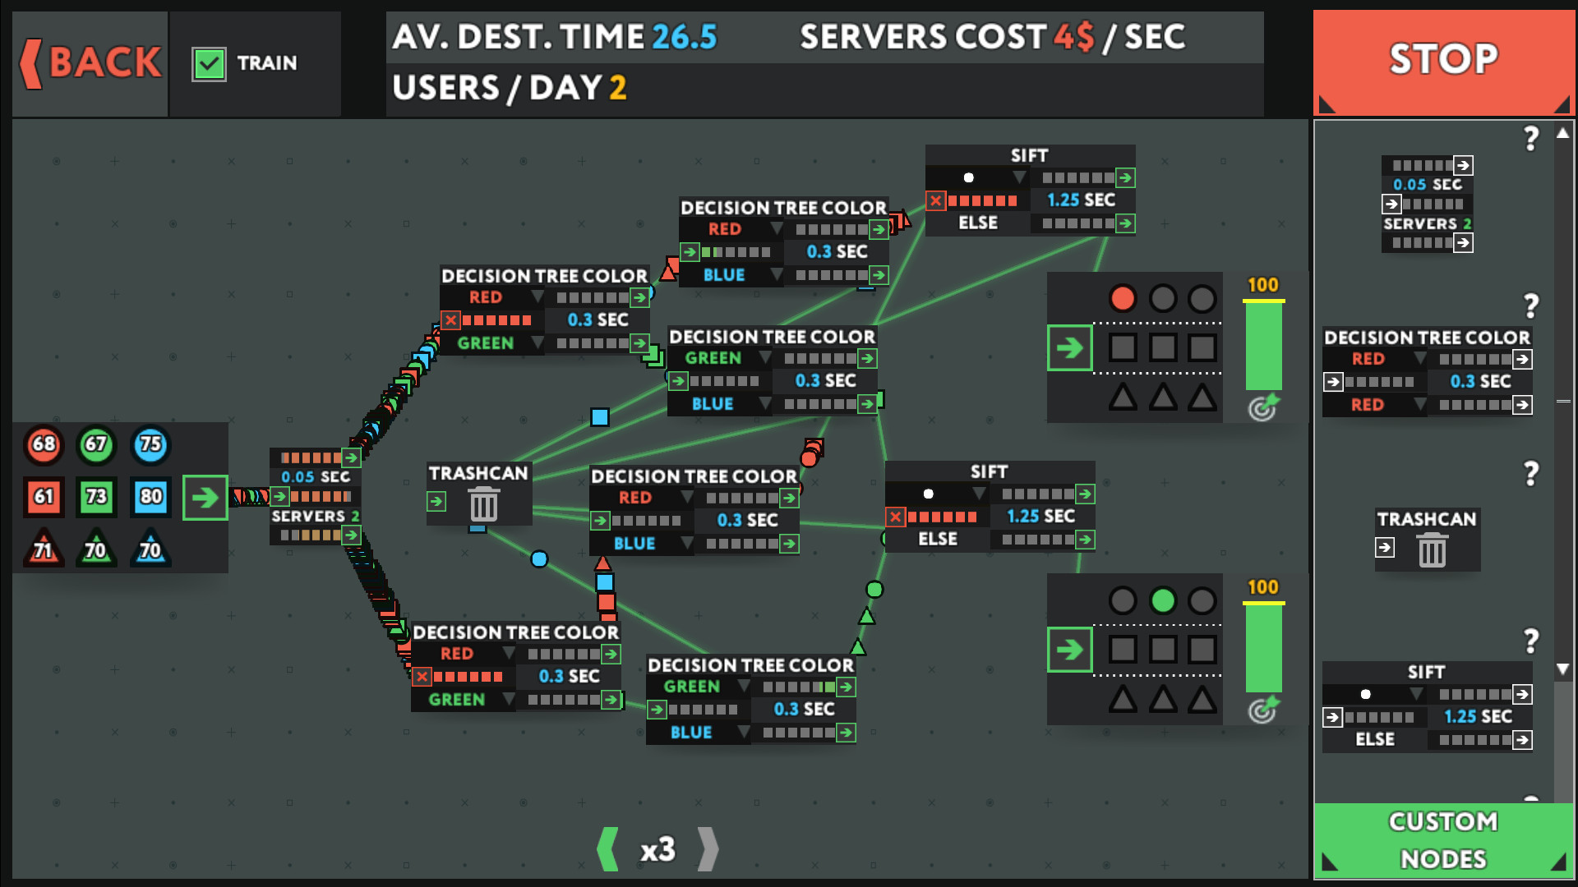Click the trashcan icon on the canvas
The width and height of the screenshot is (1578, 887).
pyautogui.click(x=483, y=503)
